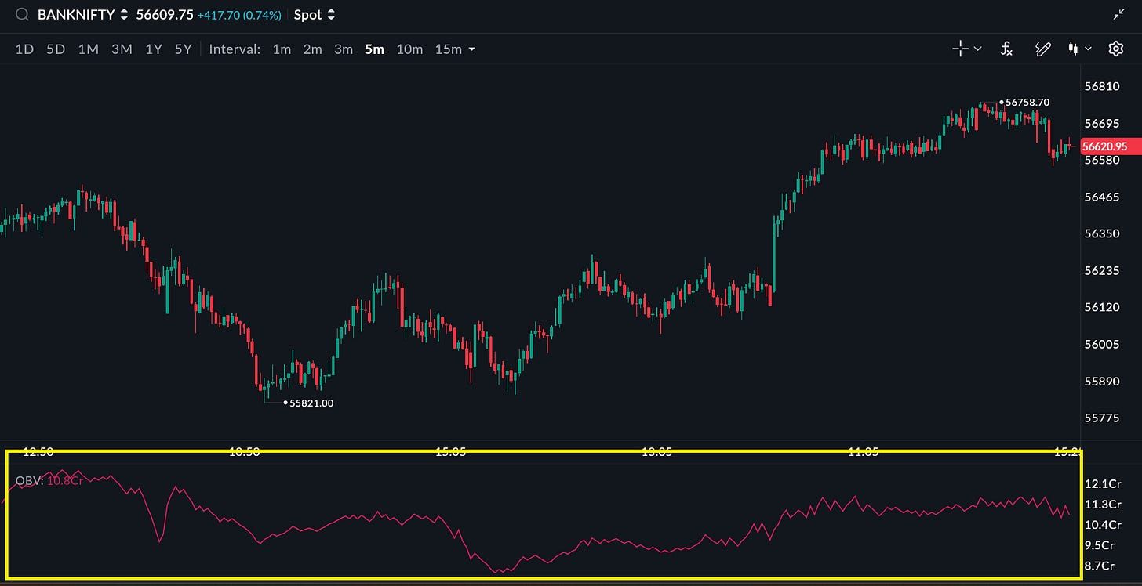The height and width of the screenshot is (586, 1142).
Task: Expand the crosshair cursor options arrow
Action: [x=978, y=49]
